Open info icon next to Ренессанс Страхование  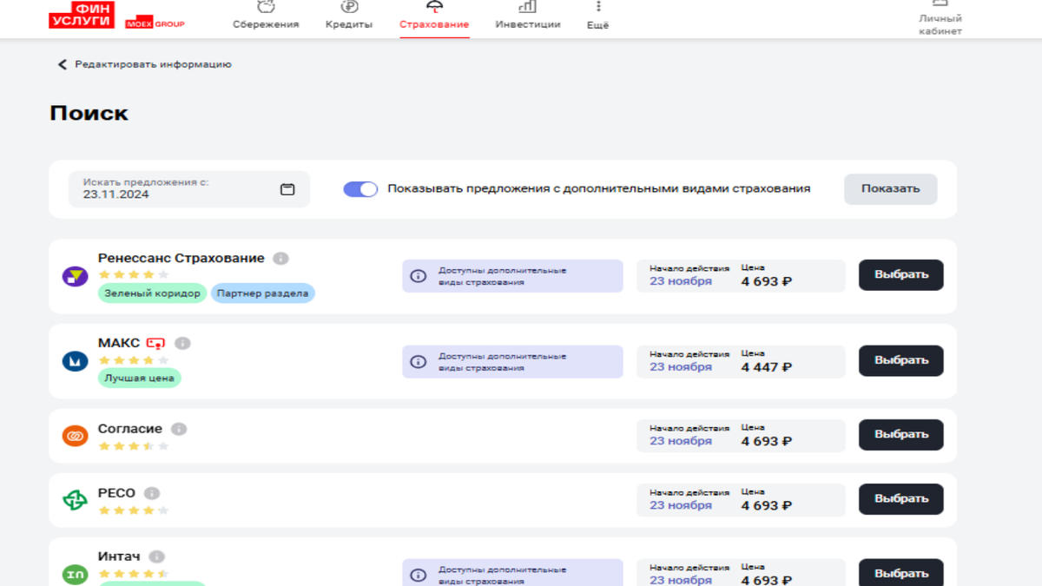[x=280, y=259]
